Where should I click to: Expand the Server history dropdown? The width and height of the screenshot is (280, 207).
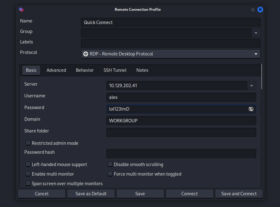coord(252,86)
